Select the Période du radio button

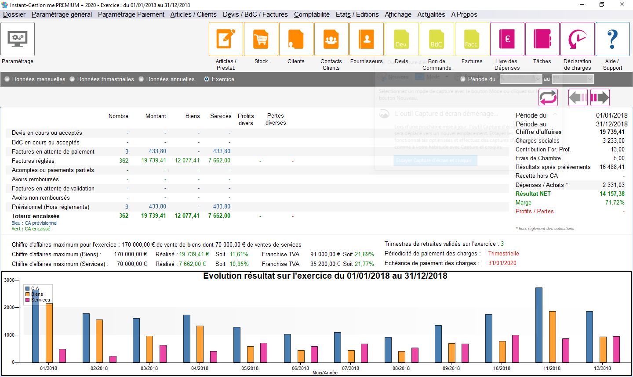463,79
